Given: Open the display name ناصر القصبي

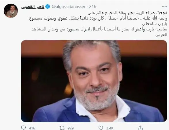Looking at the screenshot, I should point(33,7).
